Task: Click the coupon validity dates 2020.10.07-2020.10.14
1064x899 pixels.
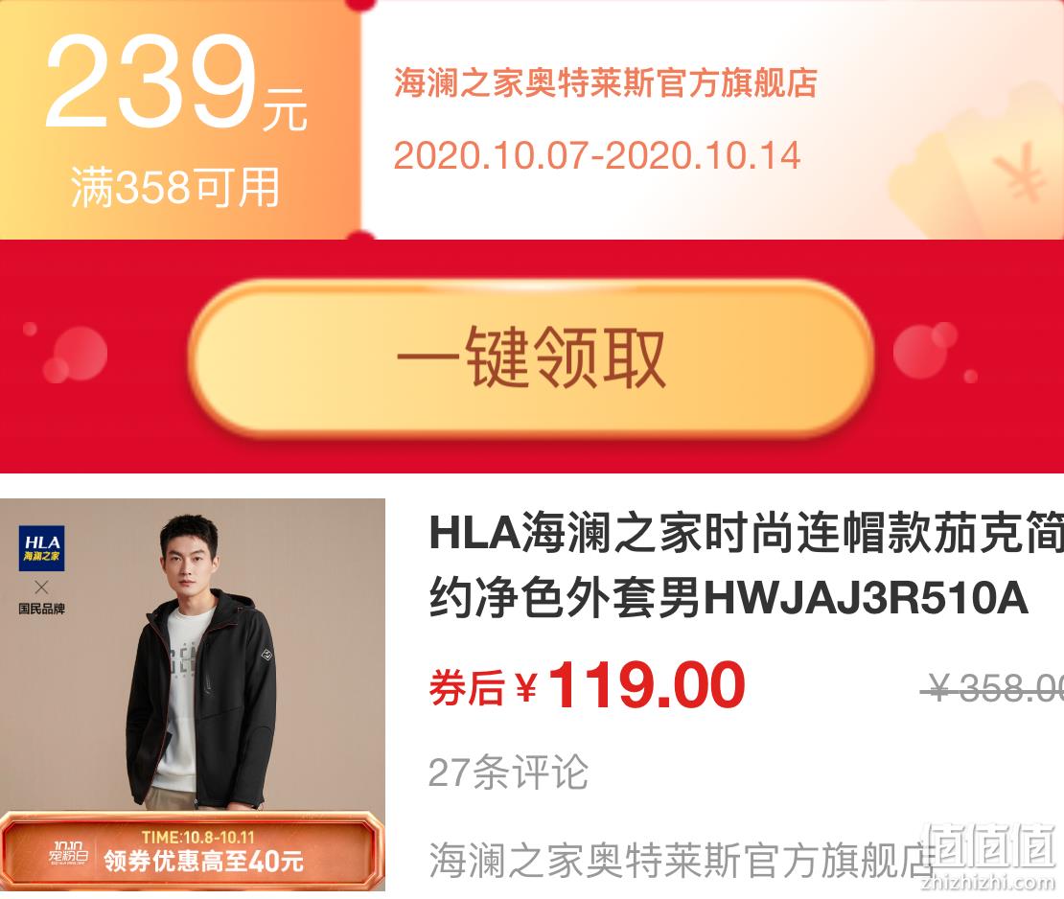Action: (x=597, y=155)
